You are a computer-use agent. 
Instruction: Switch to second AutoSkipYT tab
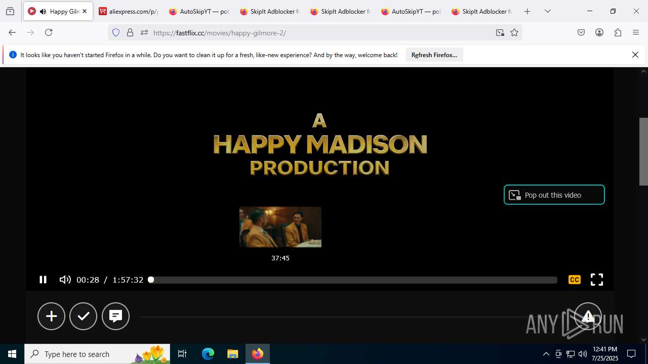(x=411, y=11)
